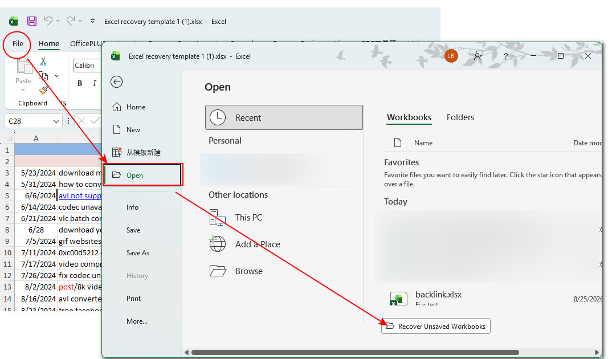The width and height of the screenshot is (612, 359).
Task: Click the Enter checkmark in the formula bar
Action: tap(95, 121)
